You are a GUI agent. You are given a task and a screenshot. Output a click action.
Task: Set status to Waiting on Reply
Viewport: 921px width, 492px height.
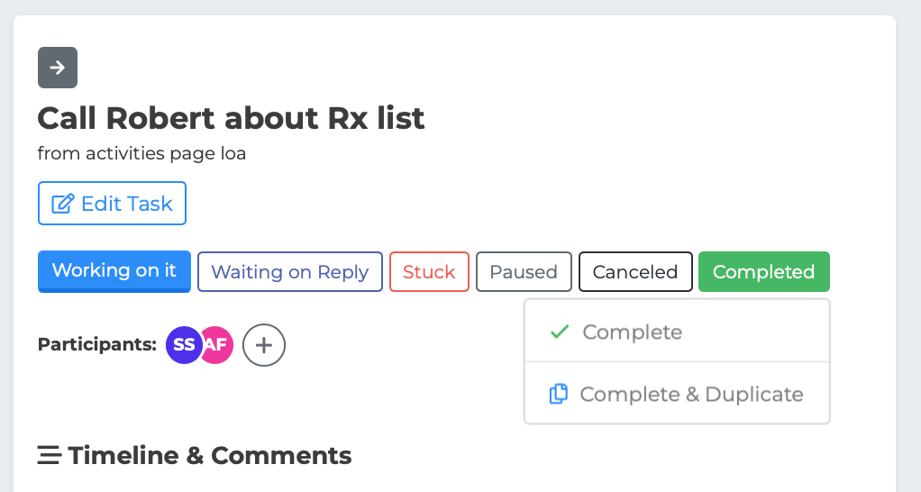click(290, 272)
